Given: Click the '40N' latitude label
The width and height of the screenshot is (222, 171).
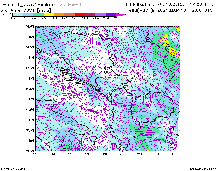Looking at the screenshot, I should pyautogui.click(x=31, y=141).
